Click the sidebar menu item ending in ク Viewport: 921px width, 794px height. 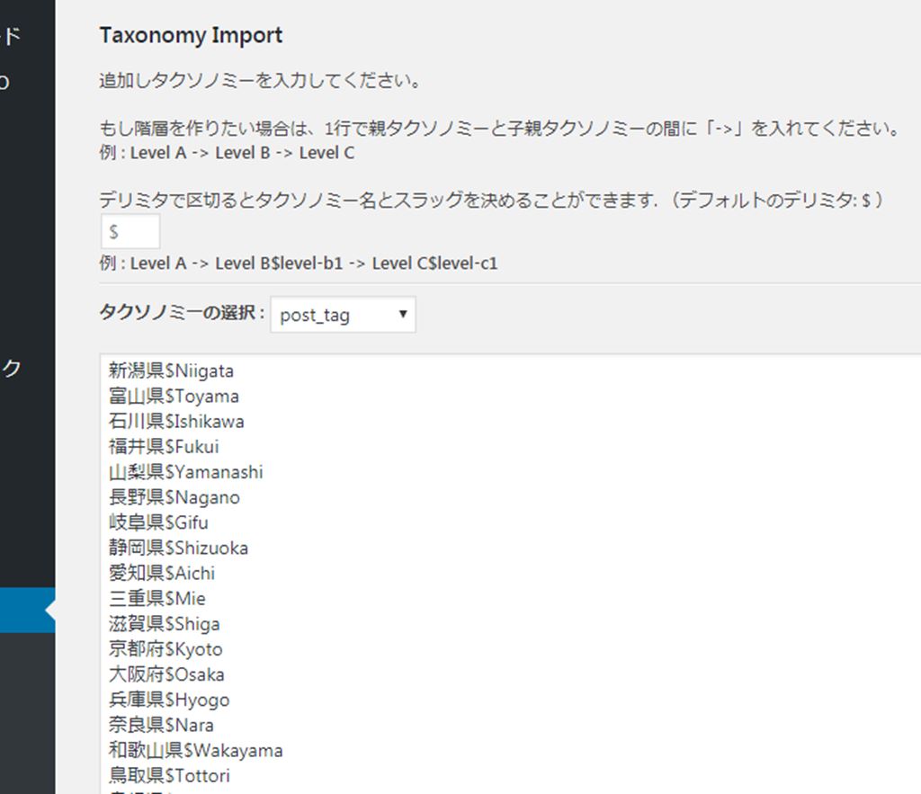pyautogui.click(x=11, y=368)
